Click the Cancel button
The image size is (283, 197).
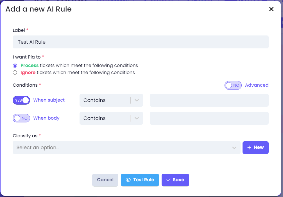(105, 180)
